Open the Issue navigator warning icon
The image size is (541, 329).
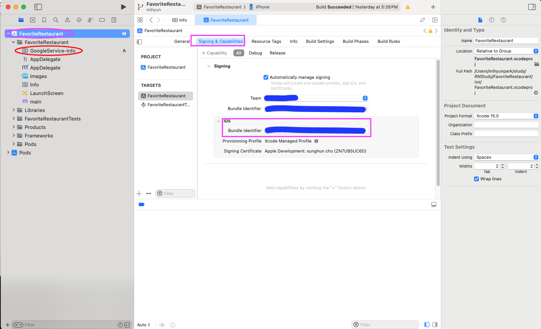67,20
